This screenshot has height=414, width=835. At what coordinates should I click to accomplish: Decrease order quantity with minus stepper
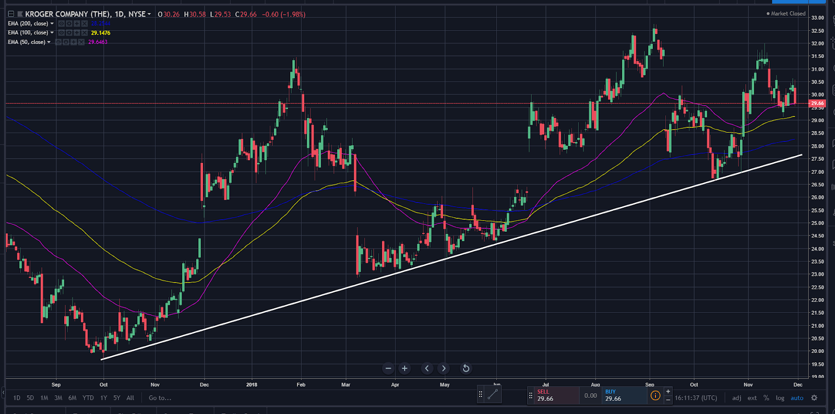[x=668, y=400]
